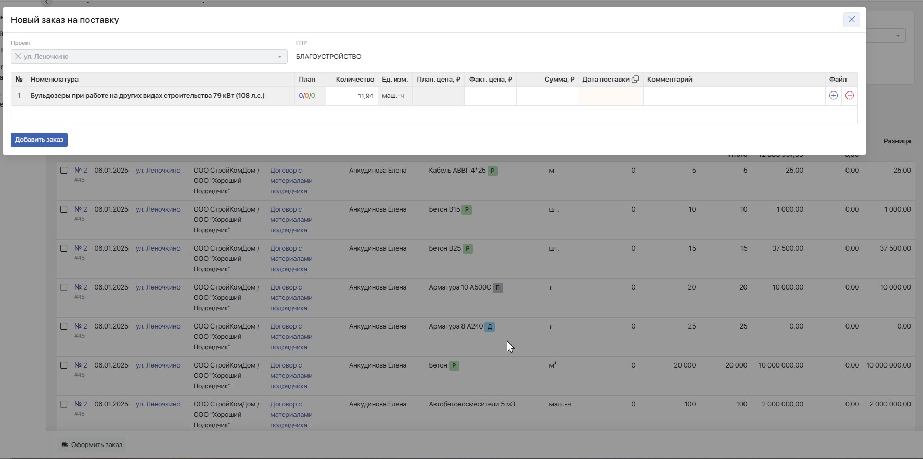Close the Новый заказ на поставку dialog
Screen dimensions: 923x459
tap(851, 20)
